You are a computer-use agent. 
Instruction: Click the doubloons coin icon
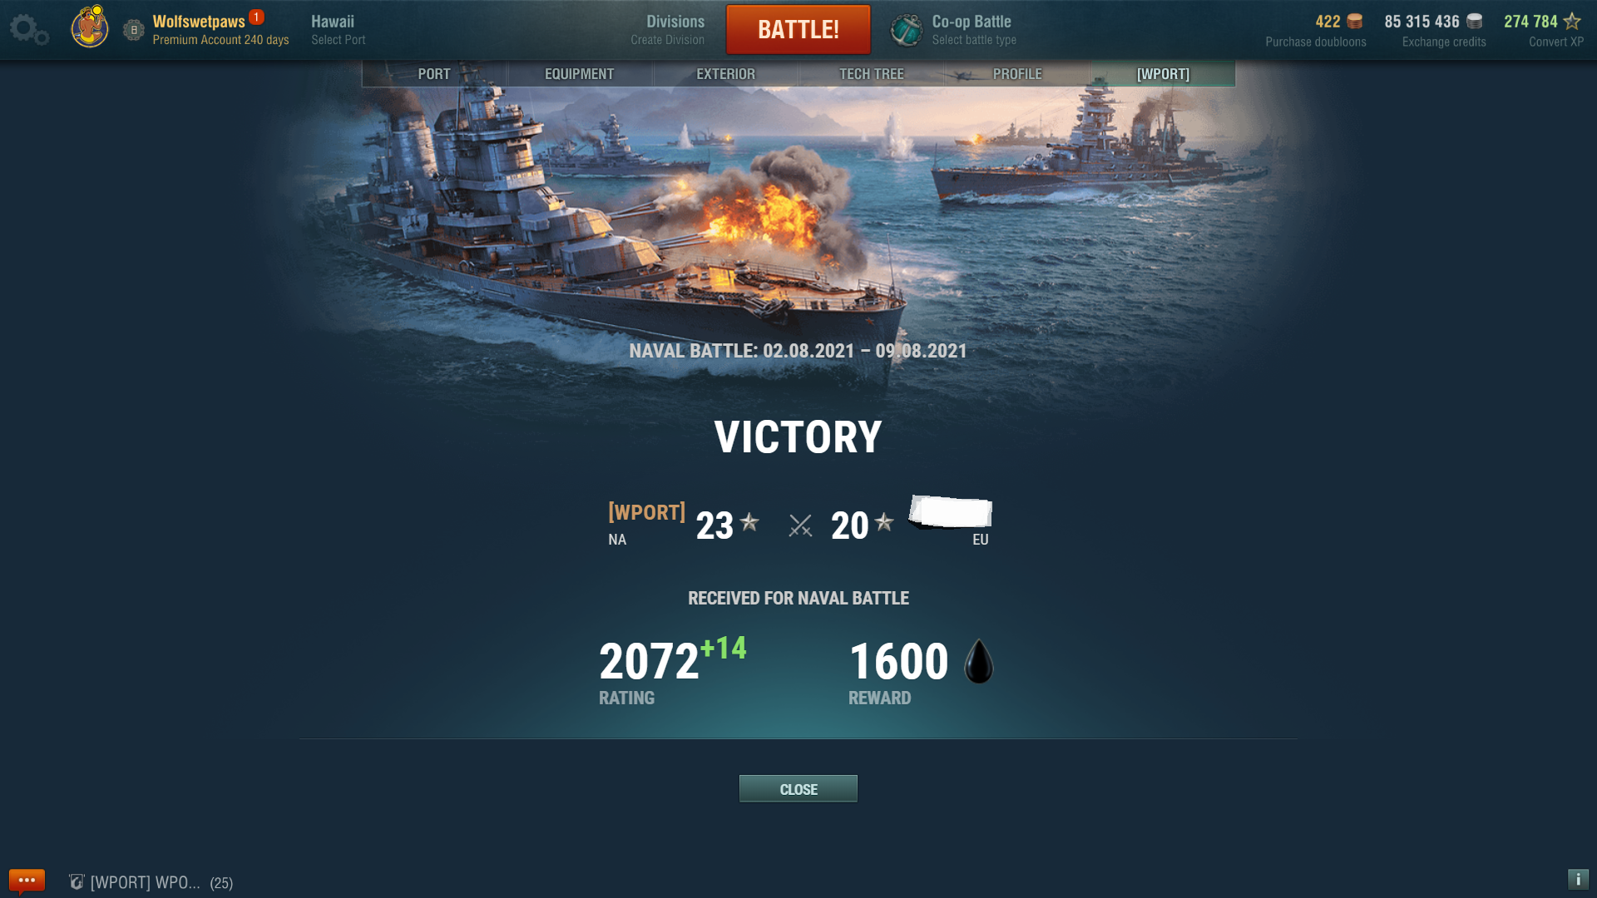click(1355, 22)
